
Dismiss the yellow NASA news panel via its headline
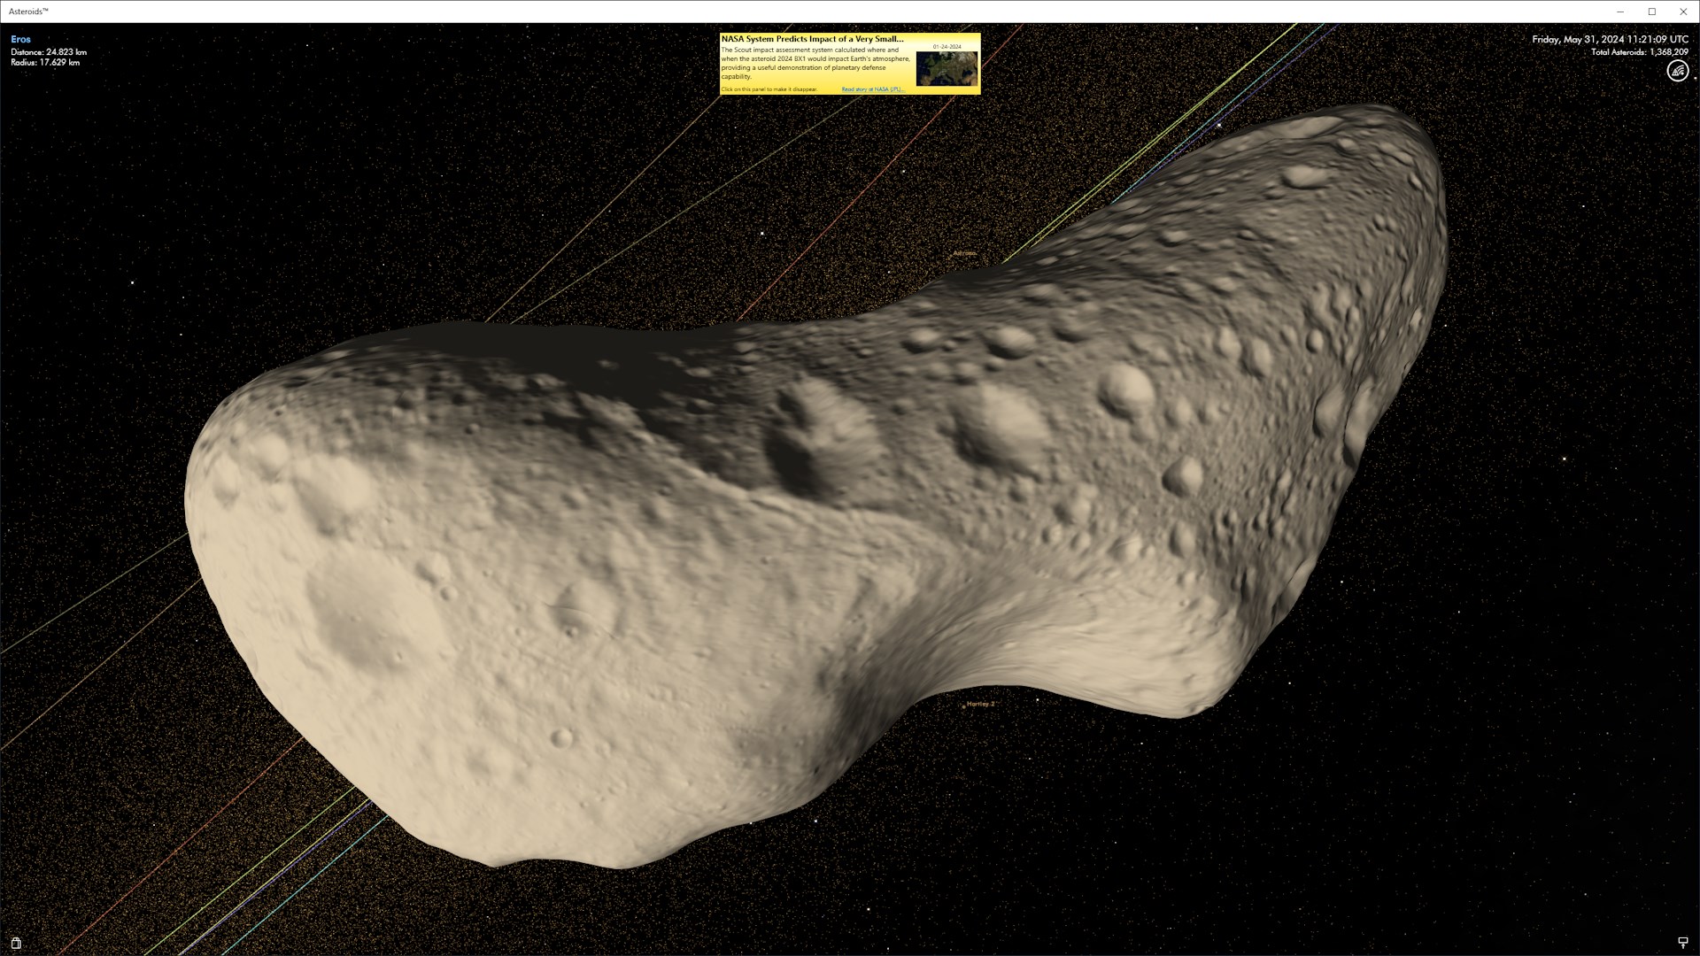[x=812, y=39]
